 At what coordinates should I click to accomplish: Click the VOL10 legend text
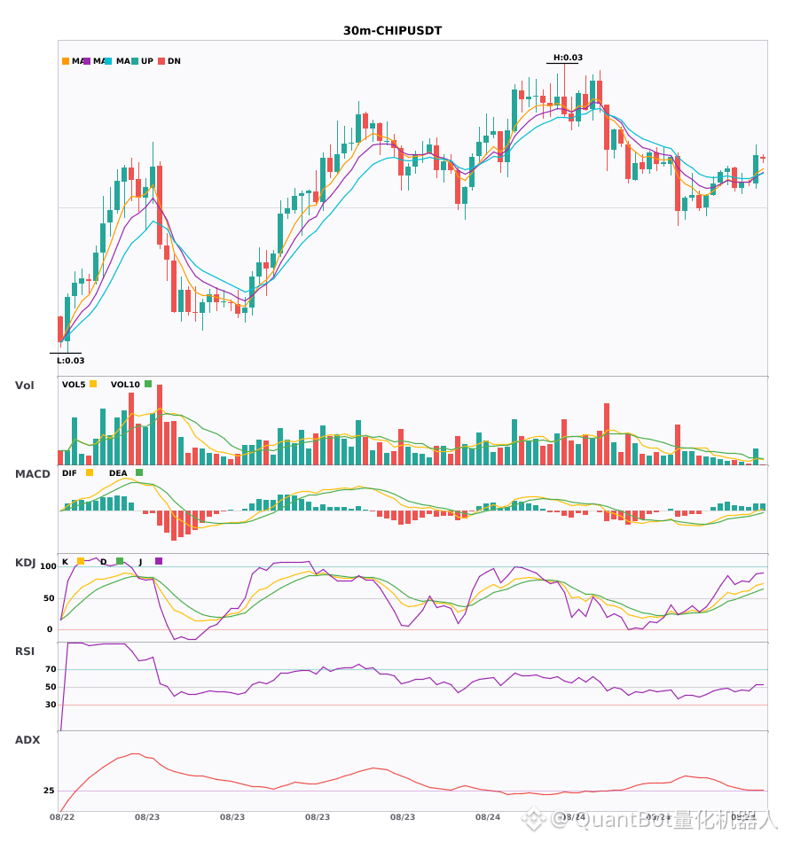point(125,385)
